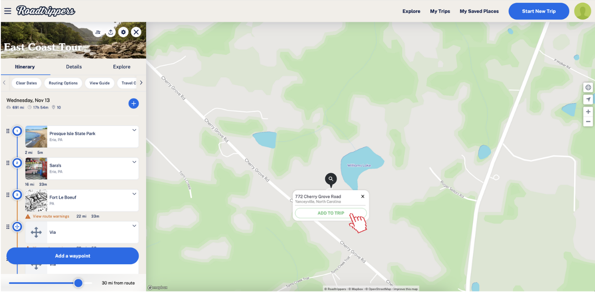This screenshot has height=292, width=595.
Task: Click the map globe style icon
Action: point(588,87)
